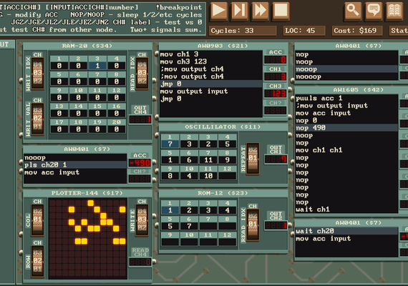Select ROM-12 cell 6 with value 7

(189, 226)
